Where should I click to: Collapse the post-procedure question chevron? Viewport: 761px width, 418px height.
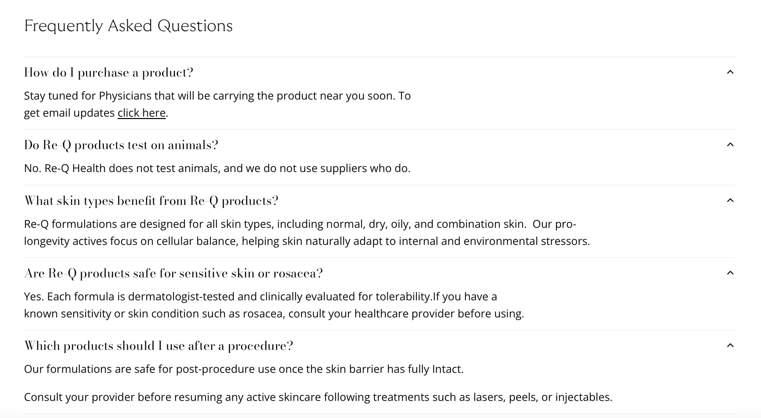[x=730, y=345]
